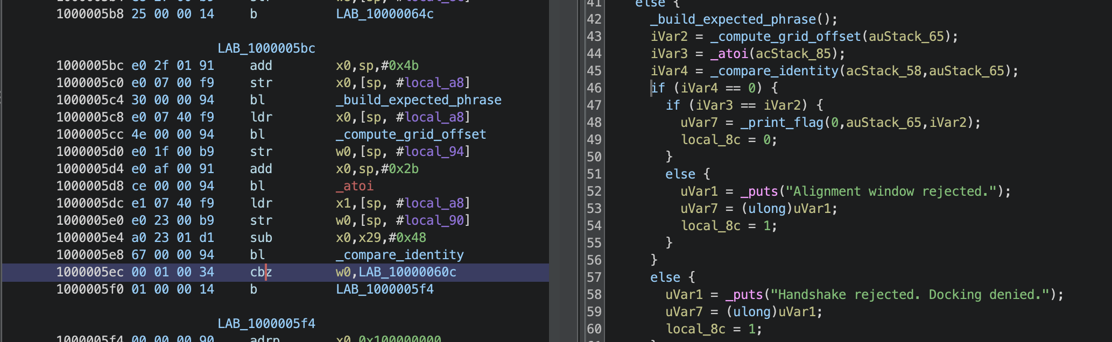
Task: Click the highlighted cbz mnemonic
Action: tap(261, 272)
